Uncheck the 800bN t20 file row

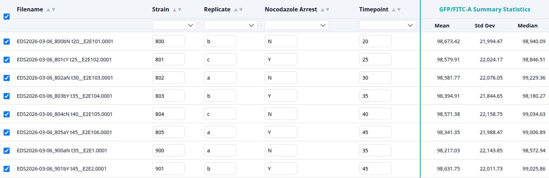click(x=6, y=41)
